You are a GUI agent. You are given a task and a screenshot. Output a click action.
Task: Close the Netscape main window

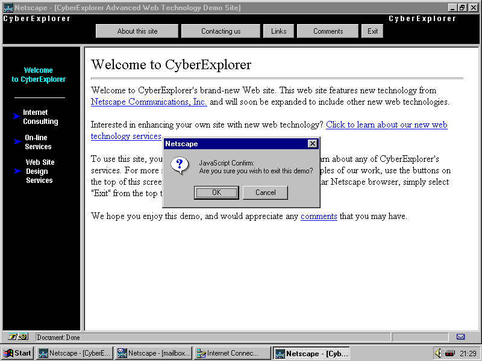[x=473, y=8]
